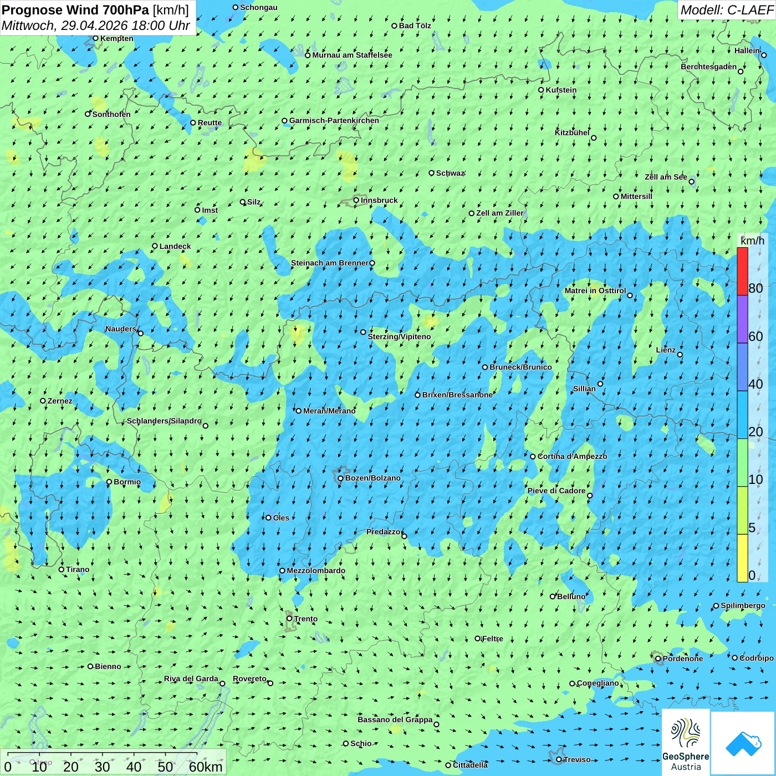The width and height of the screenshot is (776, 776).
Task: Click the Garmisch-Partenkirchen label
Action: coord(334,120)
